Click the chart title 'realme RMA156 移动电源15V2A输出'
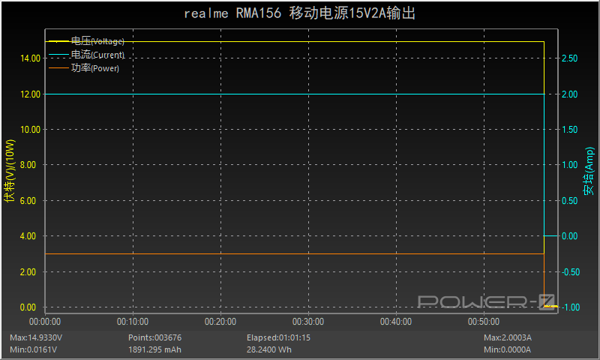This screenshot has height=360, width=600. pyautogui.click(x=299, y=13)
